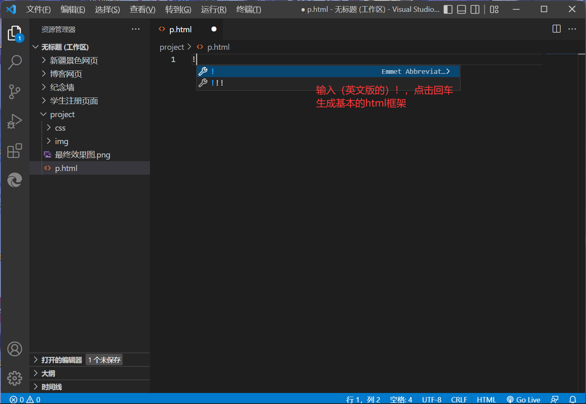Expand the 新疆景色网页 folder
This screenshot has width=586, height=404.
coord(90,60)
